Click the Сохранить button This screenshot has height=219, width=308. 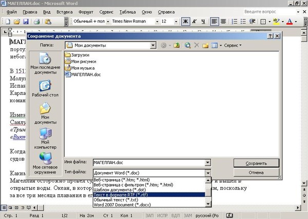coord(256,163)
